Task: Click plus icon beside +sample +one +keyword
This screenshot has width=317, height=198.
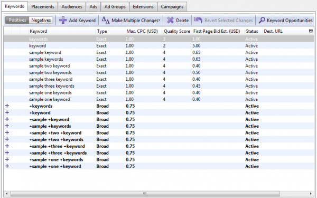Action: point(7,166)
